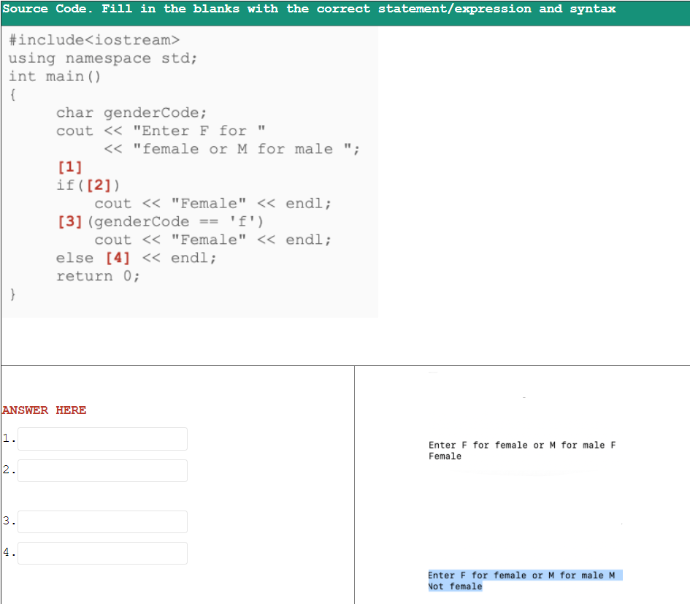
Task: Click inside the answer box for blank 2
Action: tap(102, 470)
